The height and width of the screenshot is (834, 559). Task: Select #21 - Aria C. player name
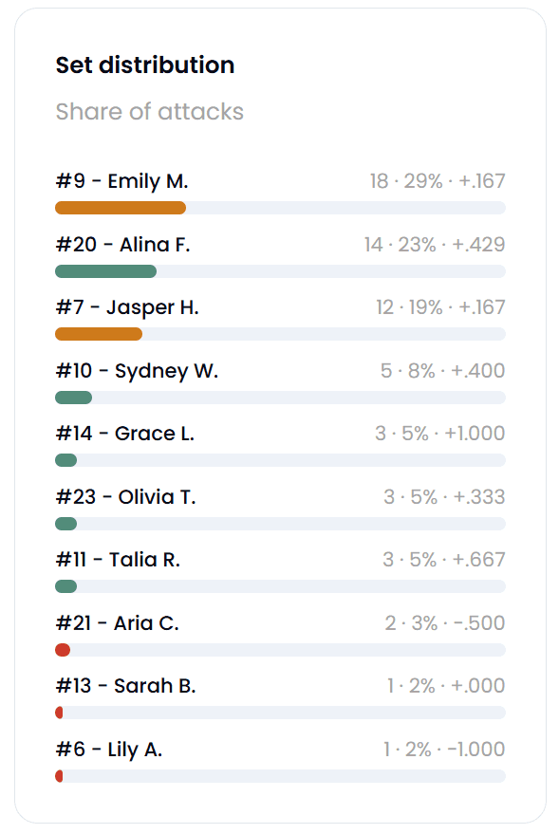(x=118, y=622)
